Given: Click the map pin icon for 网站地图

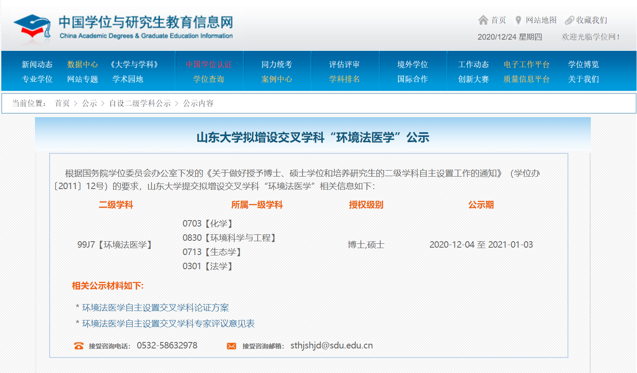Looking at the screenshot, I should [x=518, y=20].
